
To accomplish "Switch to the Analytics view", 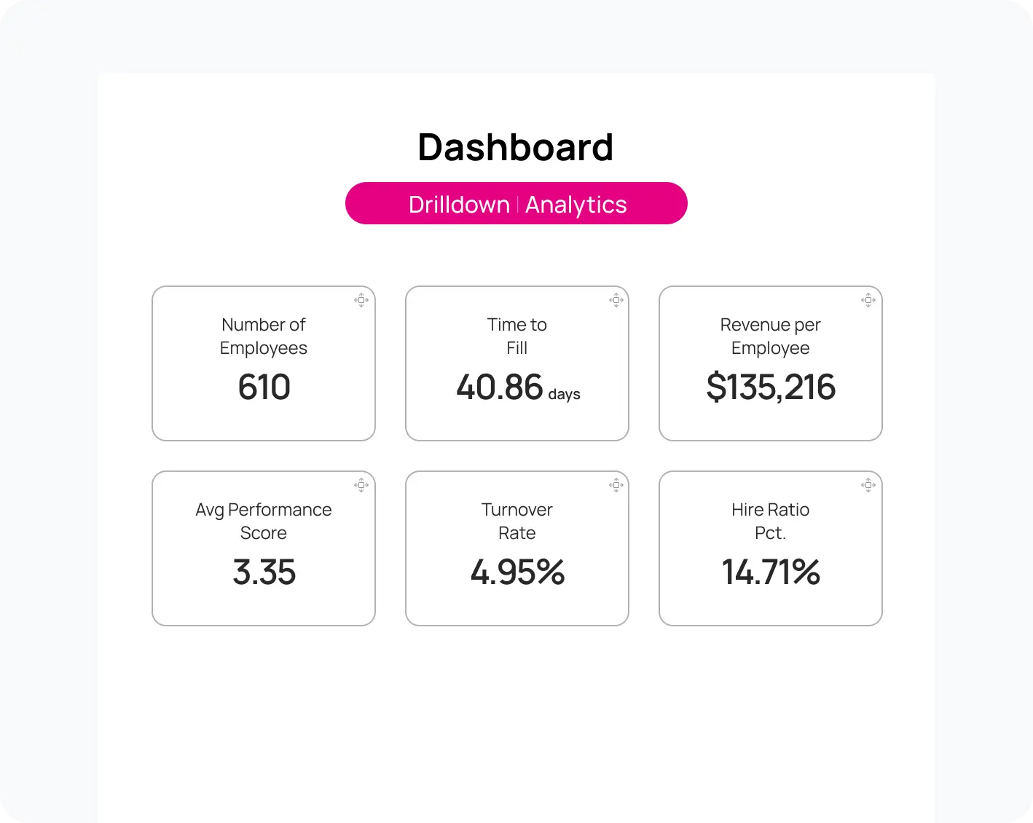I will (576, 204).
